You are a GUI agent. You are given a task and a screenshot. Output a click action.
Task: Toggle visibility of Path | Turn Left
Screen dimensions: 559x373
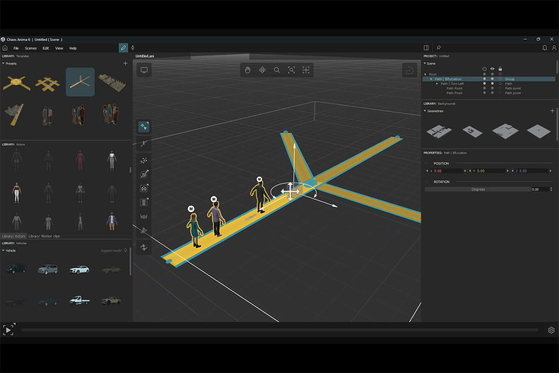point(492,84)
